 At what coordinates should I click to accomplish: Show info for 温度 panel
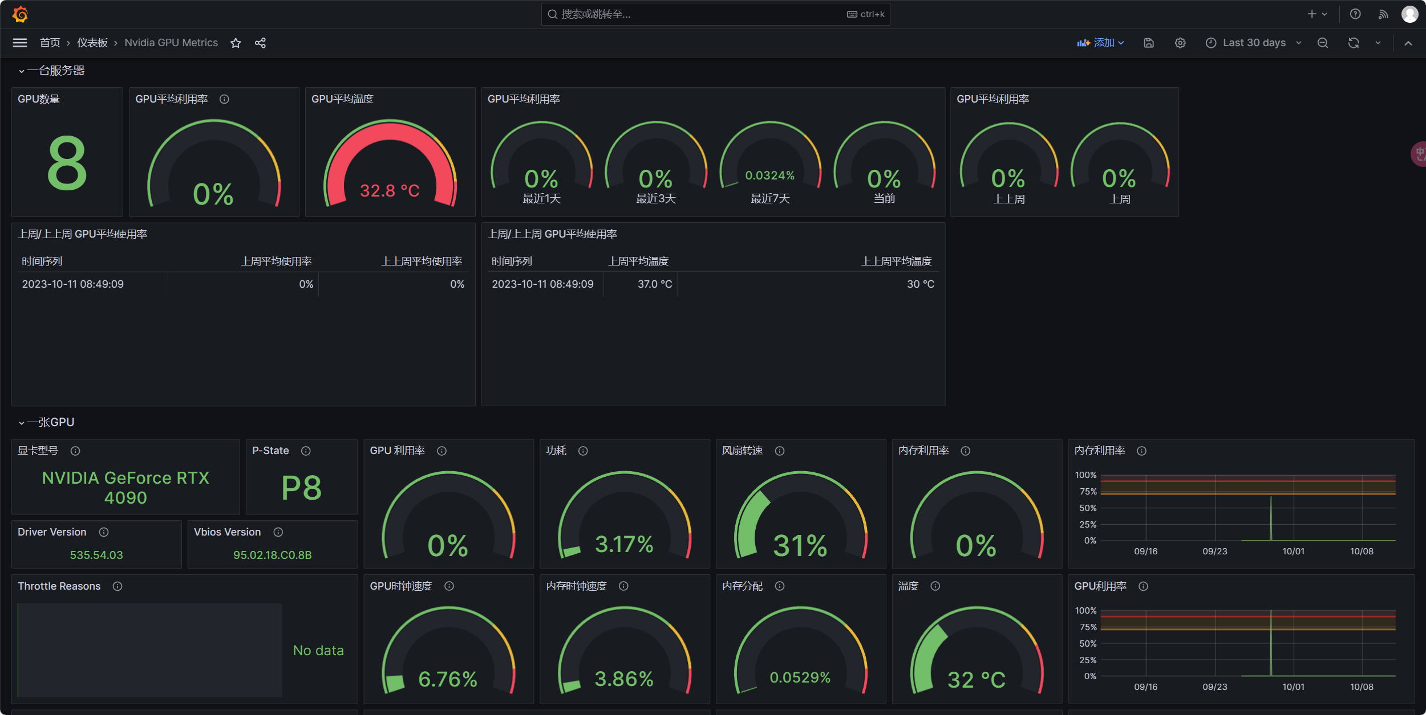point(935,586)
